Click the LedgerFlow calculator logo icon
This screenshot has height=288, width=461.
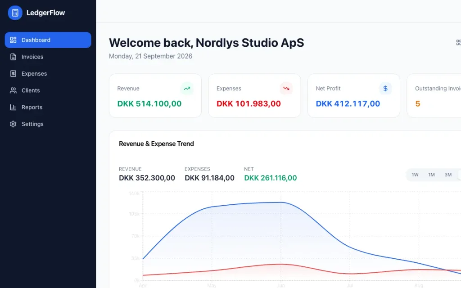tap(15, 13)
